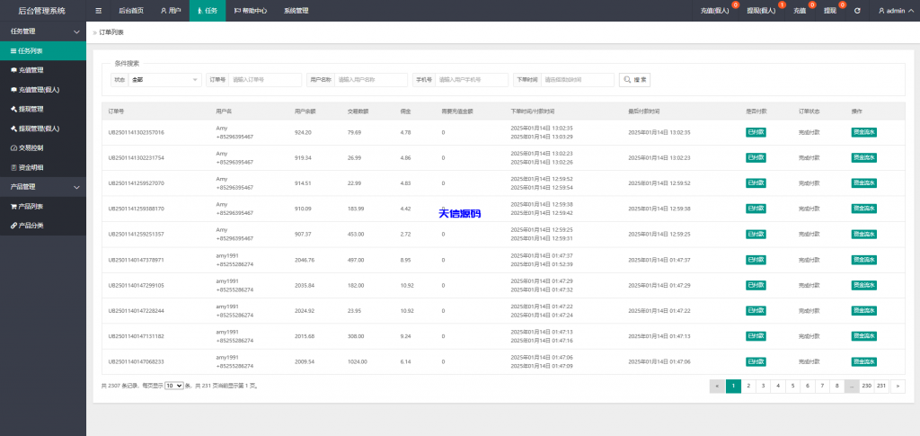Focus the 订单号 order number input

coord(265,80)
